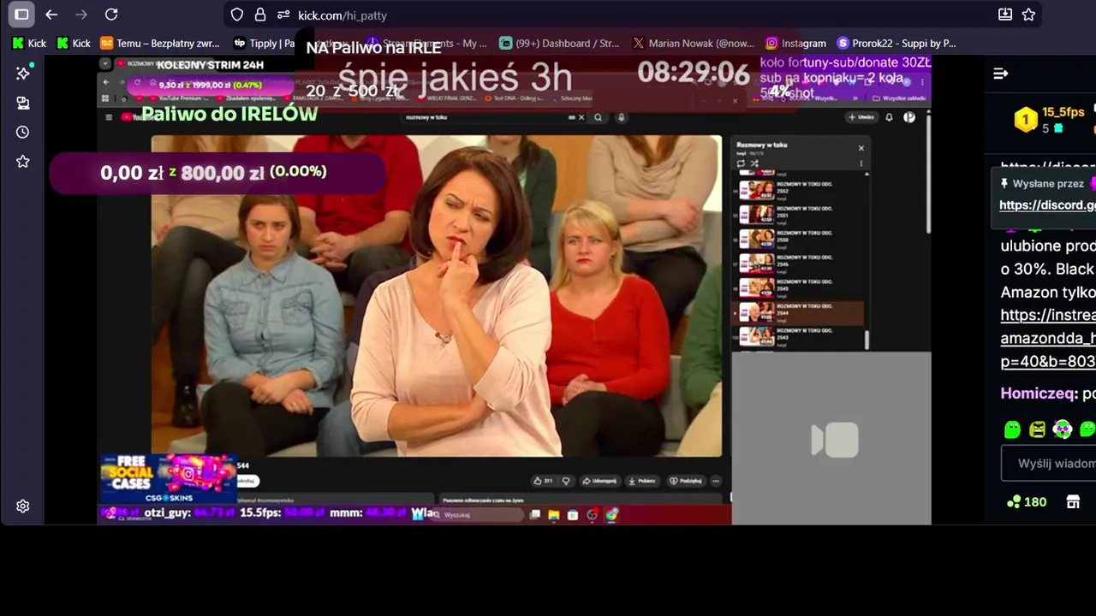This screenshot has width=1096, height=616.
Task: Open the Instagram bookmark
Action: point(796,43)
